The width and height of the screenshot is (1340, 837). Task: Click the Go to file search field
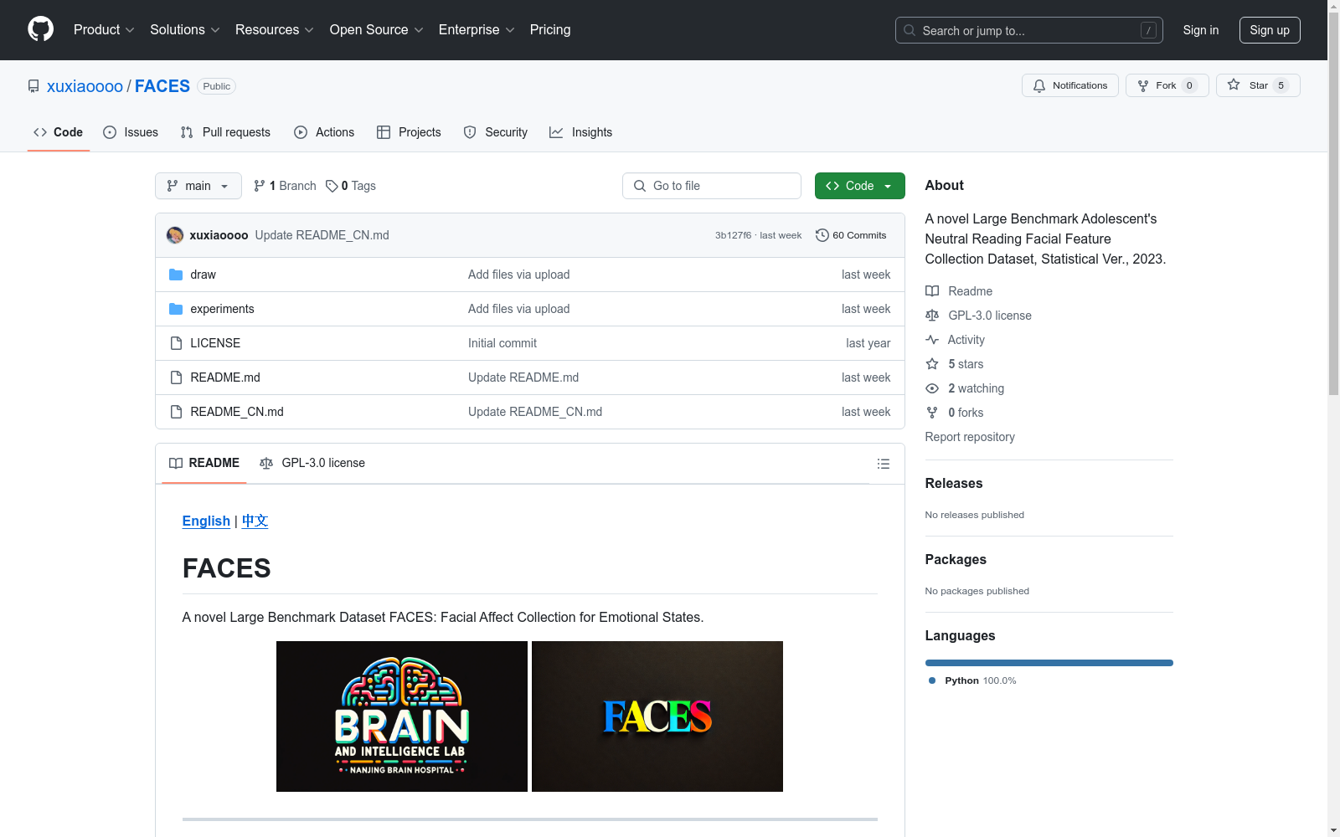pos(712,186)
